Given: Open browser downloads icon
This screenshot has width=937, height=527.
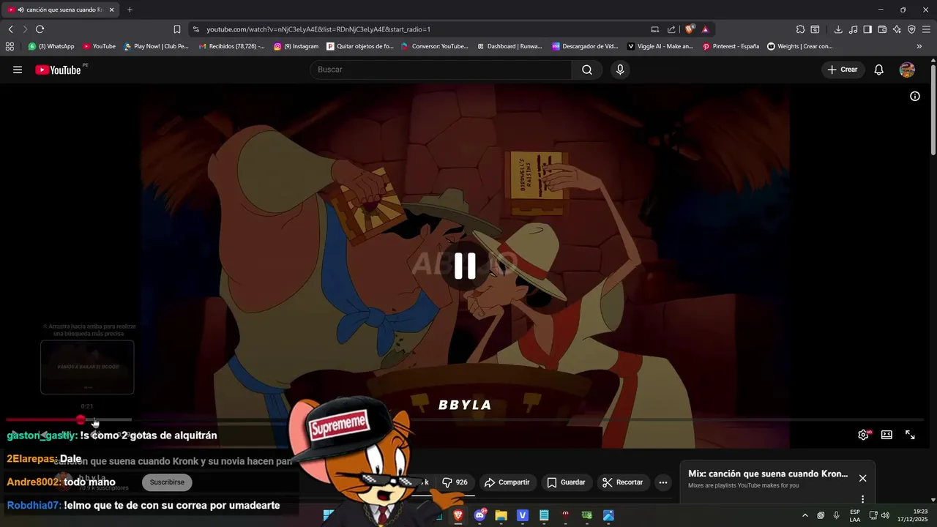Looking at the screenshot, I should 838,29.
